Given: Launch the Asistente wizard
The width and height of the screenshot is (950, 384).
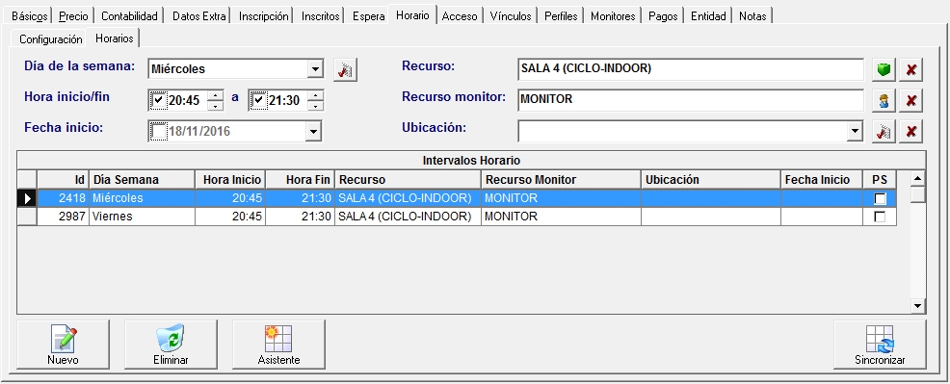Looking at the screenshot, I should pos(278,345).
